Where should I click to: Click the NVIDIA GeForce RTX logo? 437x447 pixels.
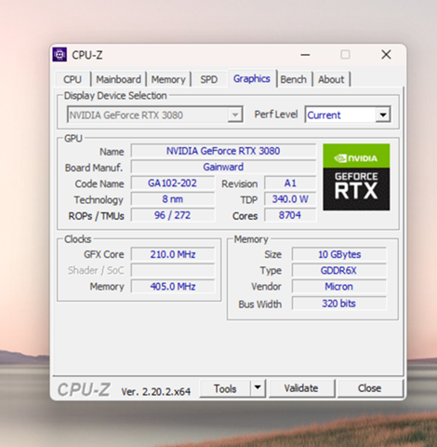click(356, 177)
